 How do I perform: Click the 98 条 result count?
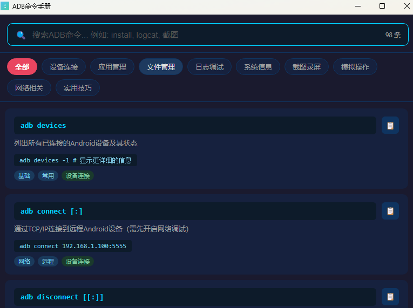click(392, 35)
